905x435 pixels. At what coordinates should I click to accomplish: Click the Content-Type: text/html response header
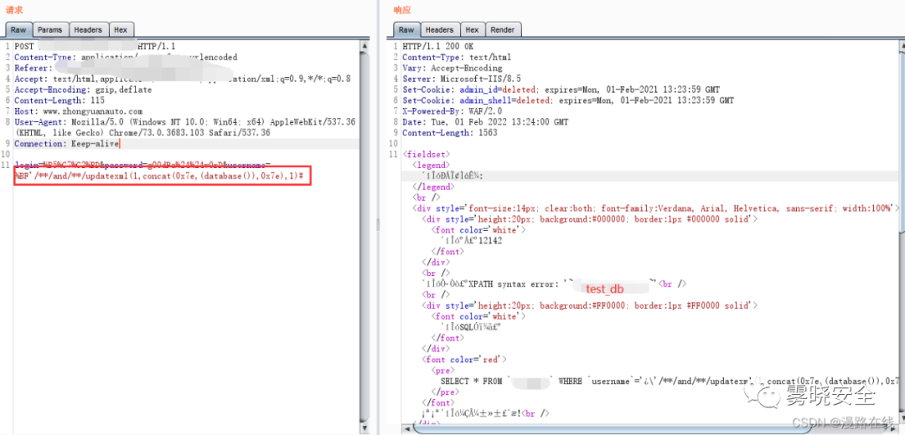[457, 57]
